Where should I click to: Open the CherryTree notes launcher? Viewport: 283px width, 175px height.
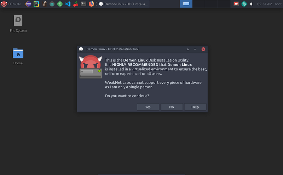pyautogui.click(x=76, y=4)
